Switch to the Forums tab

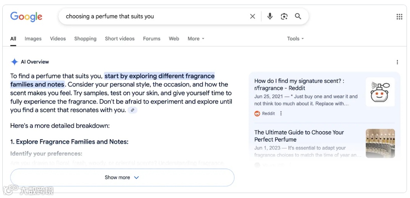[x=152, y=39]
